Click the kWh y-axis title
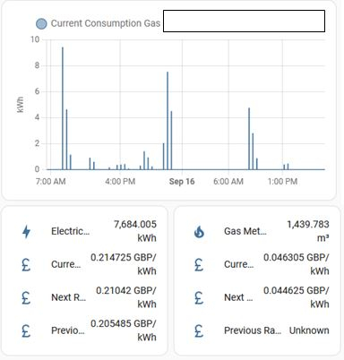Viewport: 344px width, 360px height. click(20, 105)
